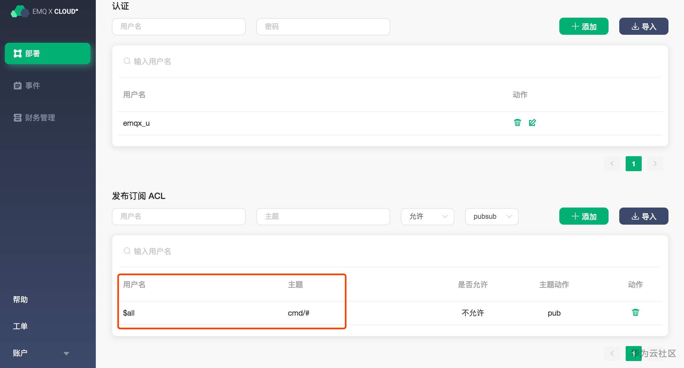Open the 允许 allow dropdown
Screen dimensions: 684x368
pyautogui.click(x=427, y=216)
